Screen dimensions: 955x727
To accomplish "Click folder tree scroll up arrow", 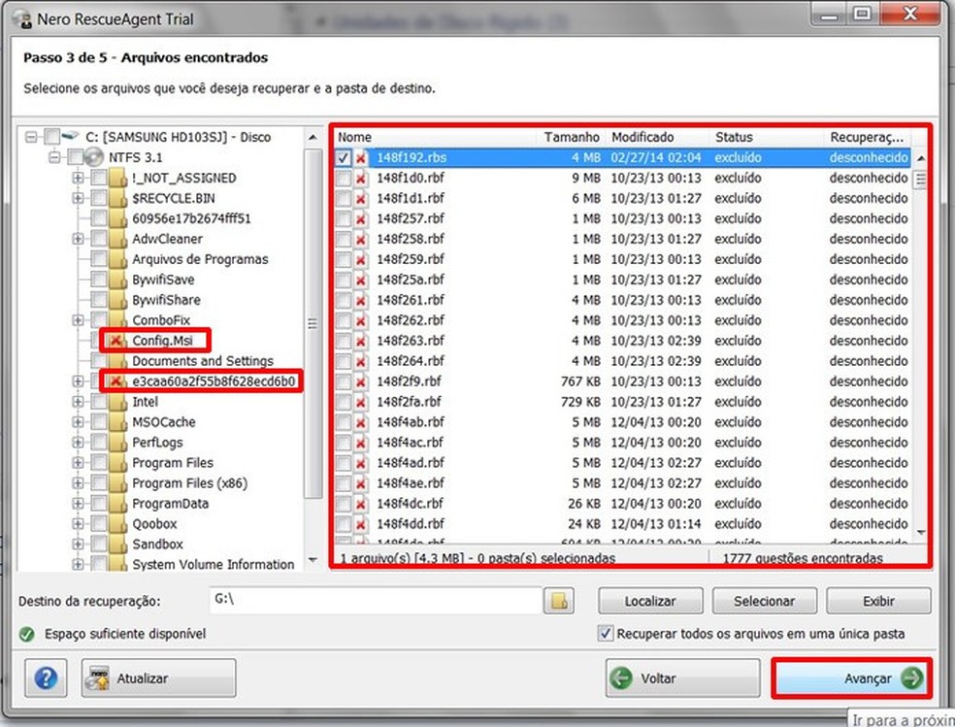I will tap(313, 137).
